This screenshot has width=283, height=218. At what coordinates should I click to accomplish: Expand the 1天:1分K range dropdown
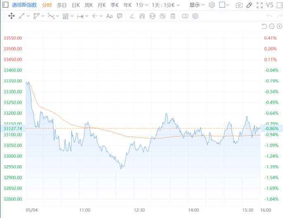click(166, 5)
